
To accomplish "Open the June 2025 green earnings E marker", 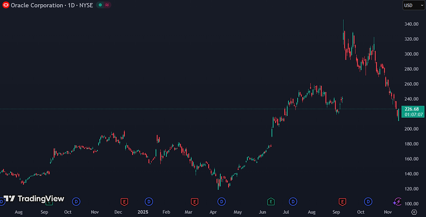I will pos(271,201).
